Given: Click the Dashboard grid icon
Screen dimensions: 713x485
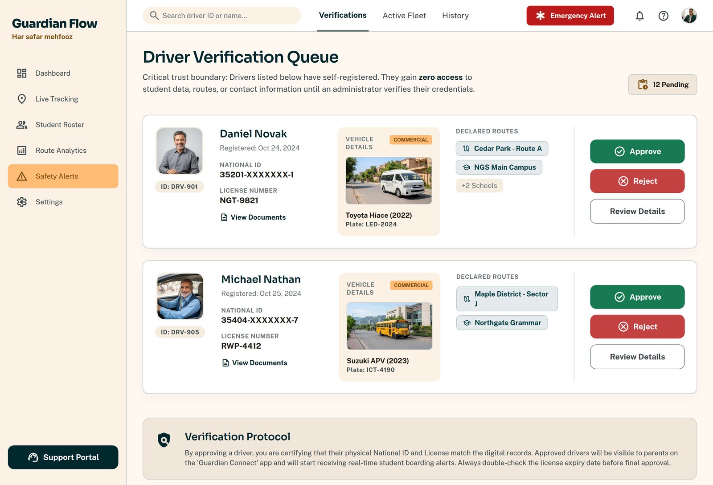Looking at the screenshot, I should pyautogui.click(x=22, y=73).
